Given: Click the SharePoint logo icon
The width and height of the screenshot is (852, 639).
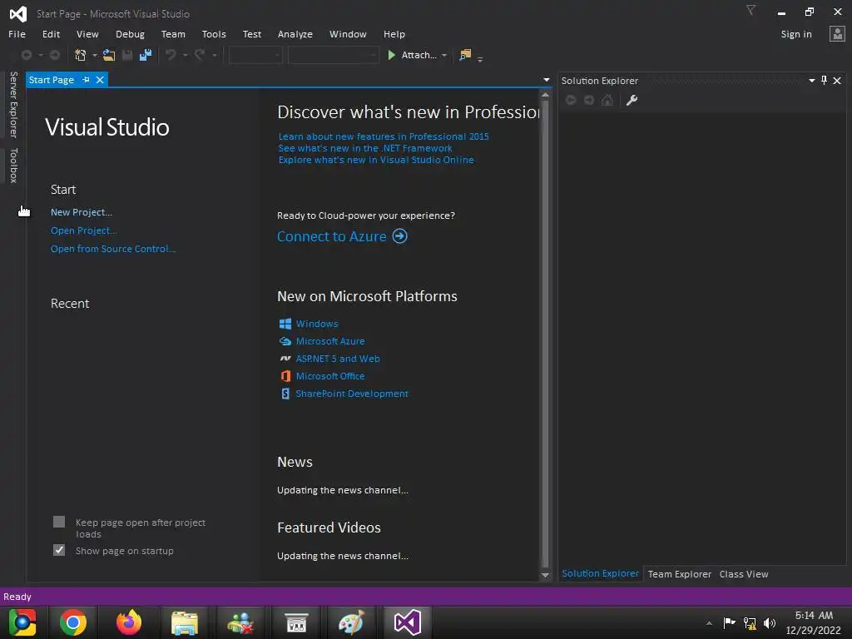Looking at the screenshot, I should (x=285, y=394).
